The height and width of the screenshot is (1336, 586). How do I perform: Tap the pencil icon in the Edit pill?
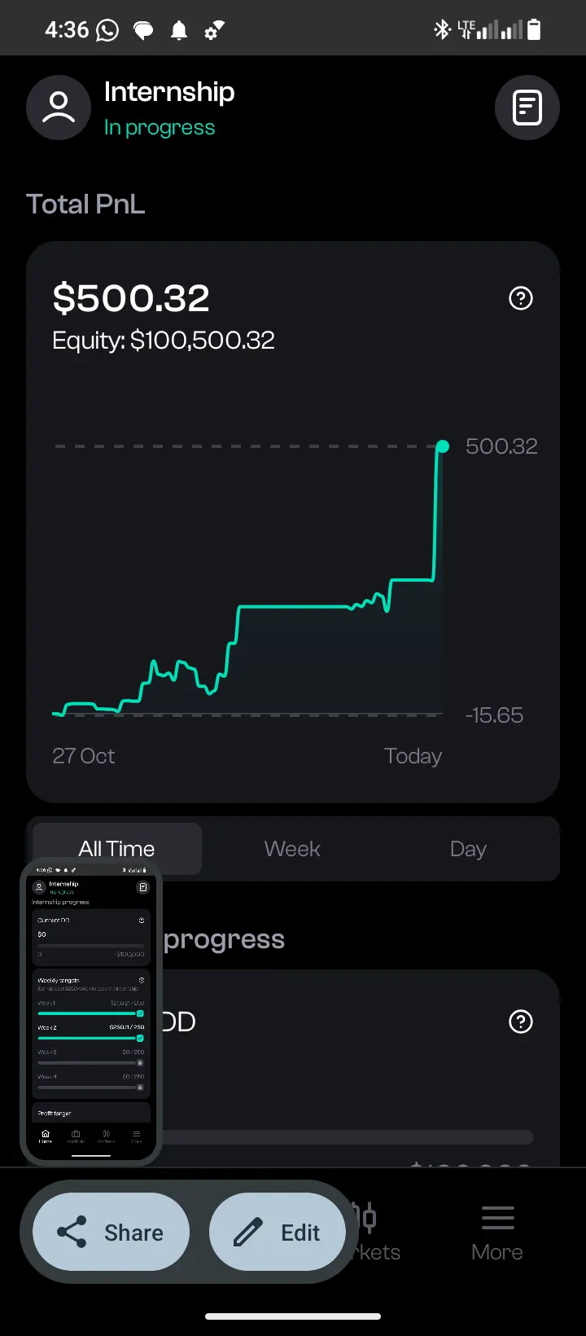pos(248,1233)
